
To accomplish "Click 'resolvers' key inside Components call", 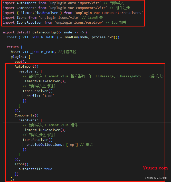I will pyautogui.click(x=27, y=120).
